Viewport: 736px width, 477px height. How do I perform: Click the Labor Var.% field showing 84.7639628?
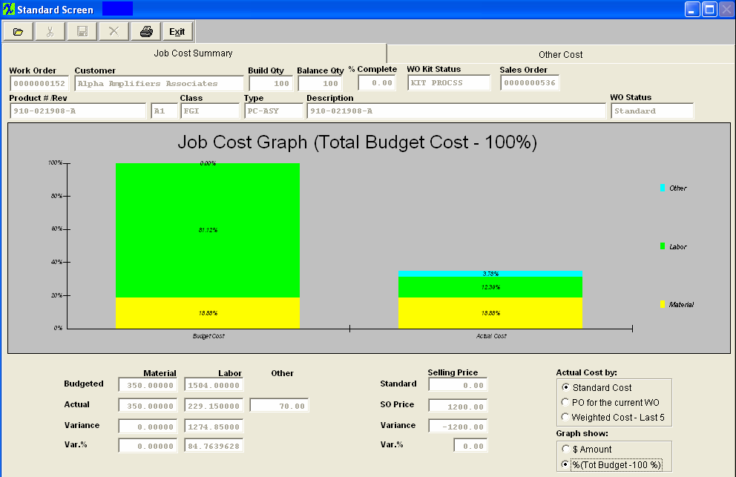click(x=214, y=446)
